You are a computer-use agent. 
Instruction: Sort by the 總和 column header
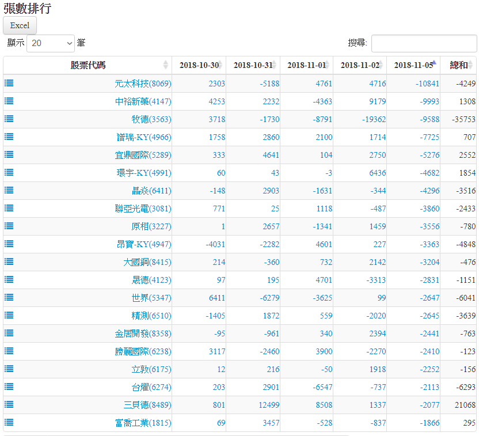click(458, 65)
